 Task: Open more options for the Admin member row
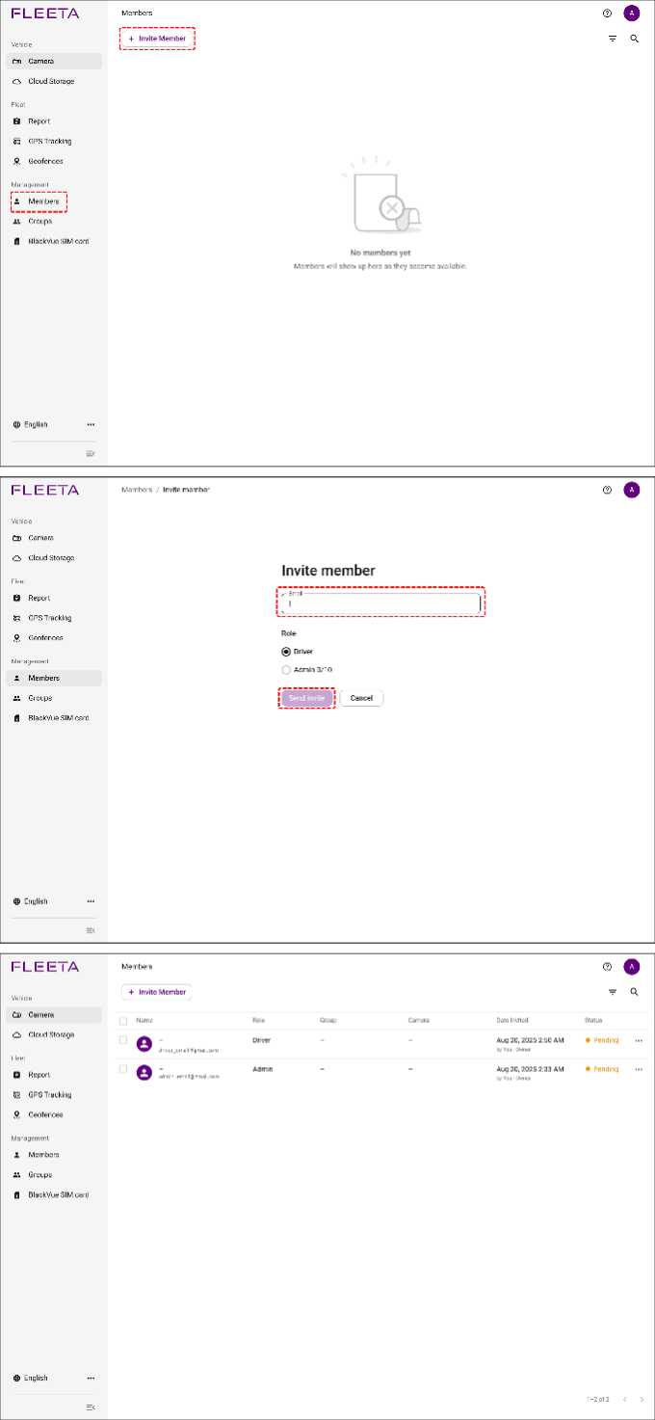[x=639, y=1069]
